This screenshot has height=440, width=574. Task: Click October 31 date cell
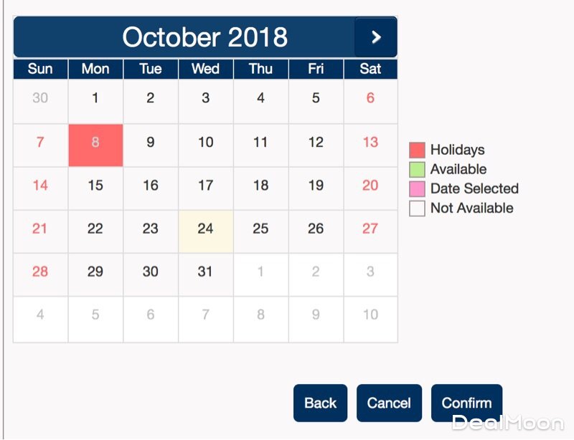tap(206, 272)
